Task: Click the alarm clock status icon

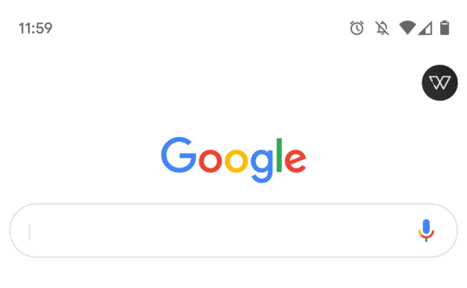Action: click(357, 28)
